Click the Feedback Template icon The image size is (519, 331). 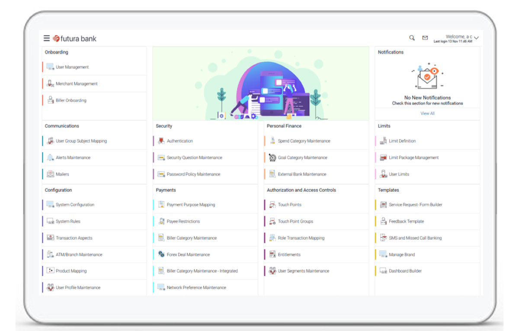click(383, 221)
